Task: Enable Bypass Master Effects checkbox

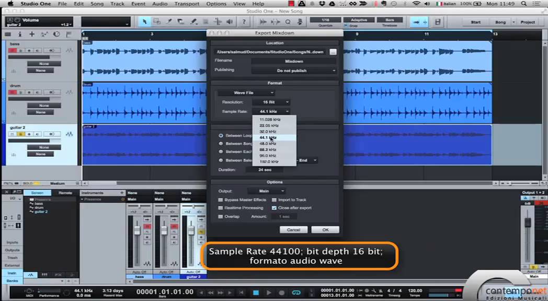Action: coord(221,200)
